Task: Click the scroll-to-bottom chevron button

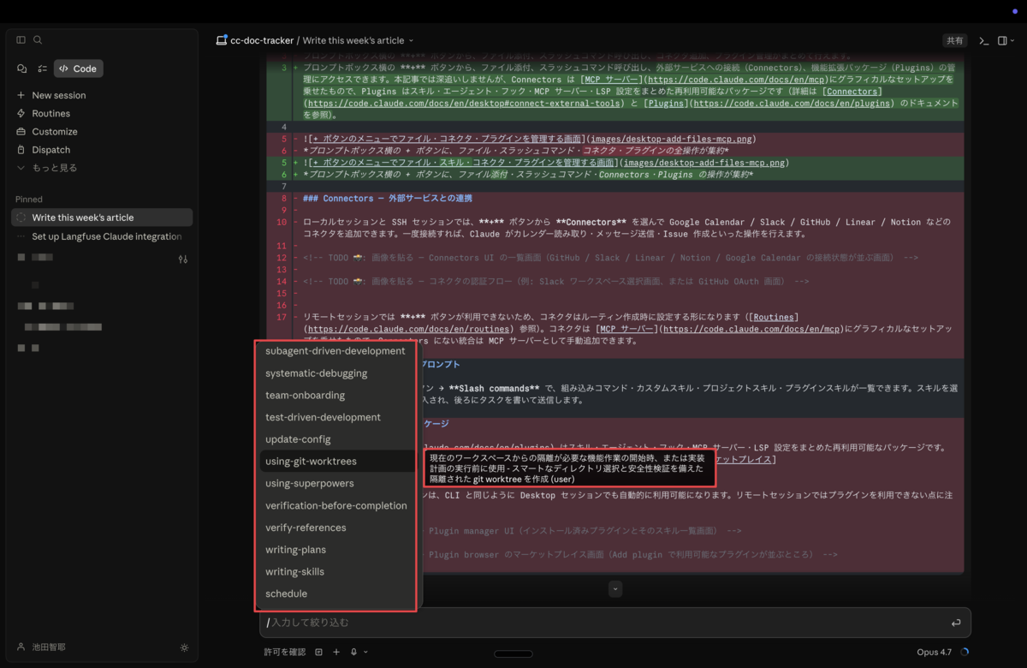Action: [615, 589]
